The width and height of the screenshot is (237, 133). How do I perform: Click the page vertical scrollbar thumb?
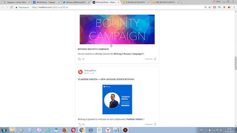[x=236, y=63]
